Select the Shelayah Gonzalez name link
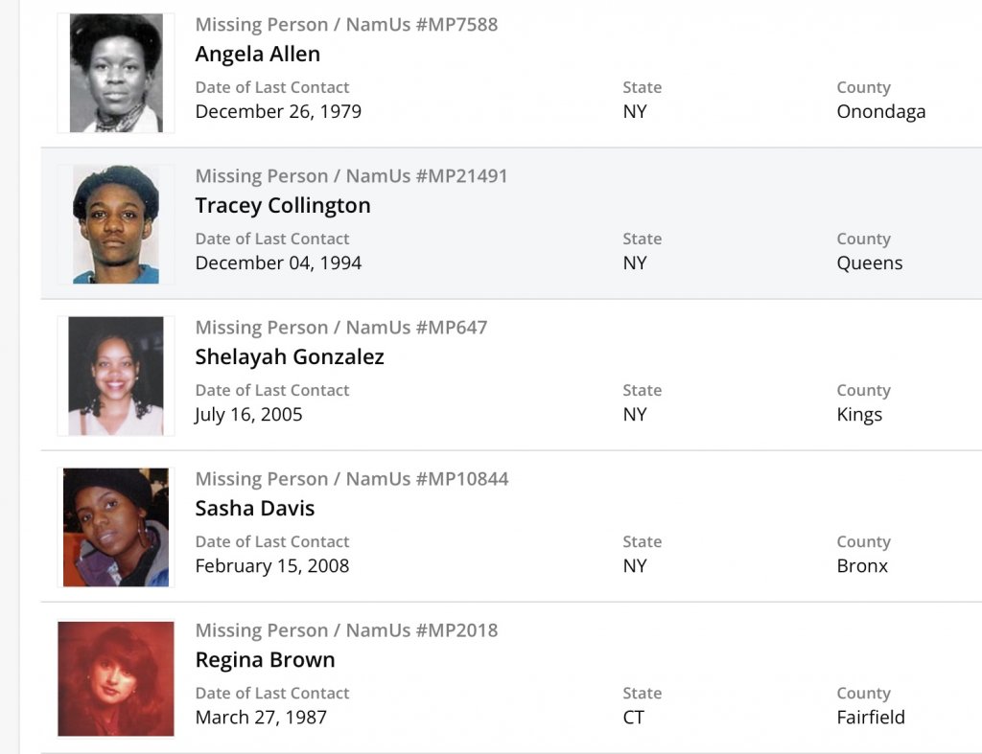 pos(289,356)
